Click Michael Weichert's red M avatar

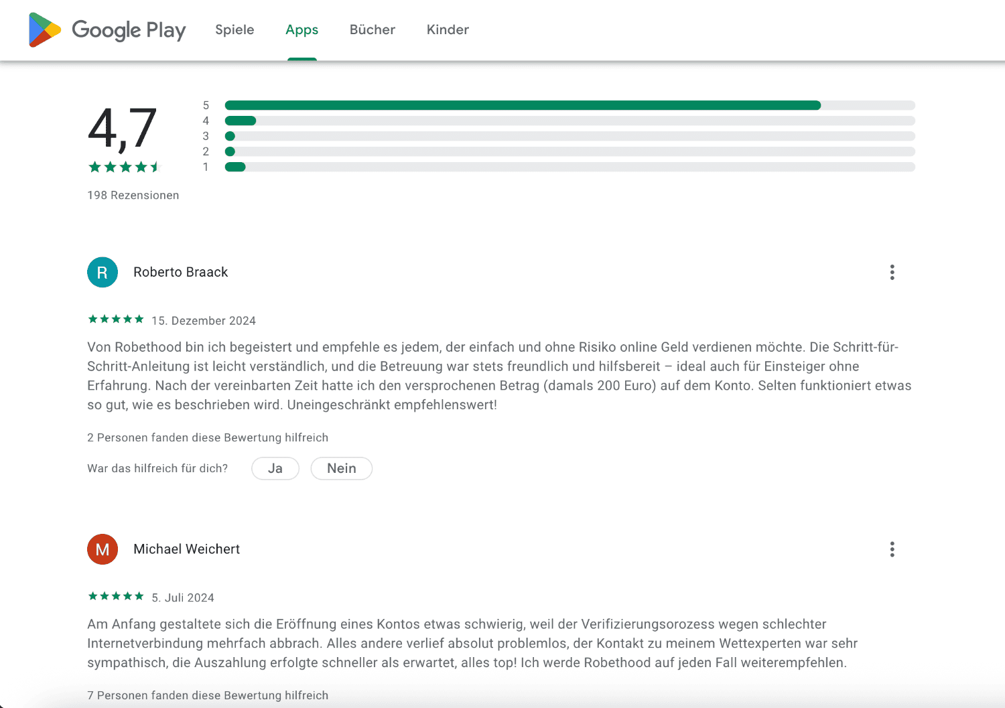pyautogui.click(x=103, y=549)
